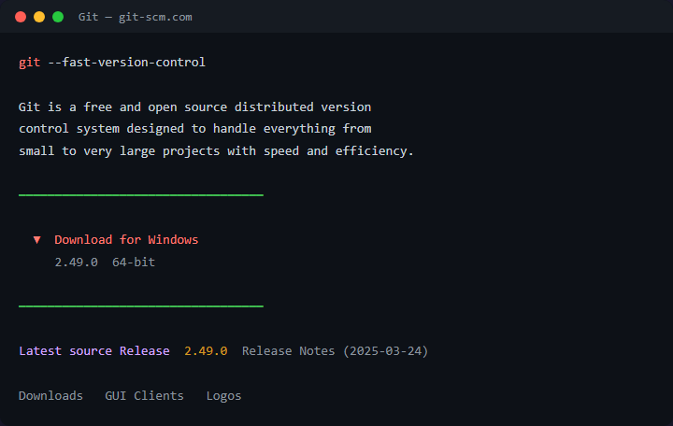Go to the Downloads page
Viewport: 673px width, 426px height.
click(50, 395)
